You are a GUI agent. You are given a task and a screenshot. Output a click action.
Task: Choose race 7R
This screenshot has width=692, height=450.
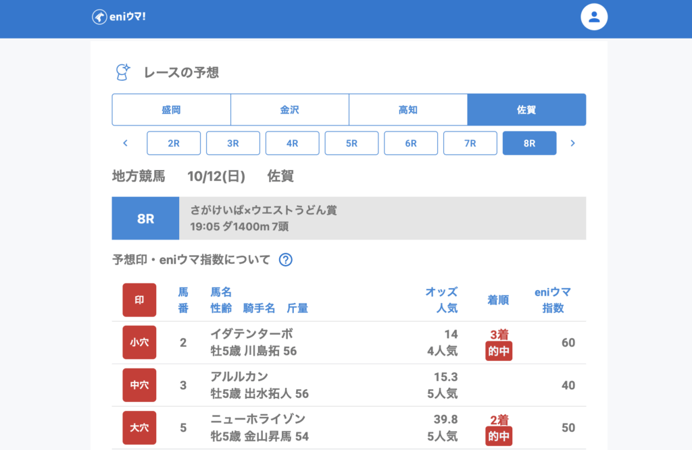470,143
